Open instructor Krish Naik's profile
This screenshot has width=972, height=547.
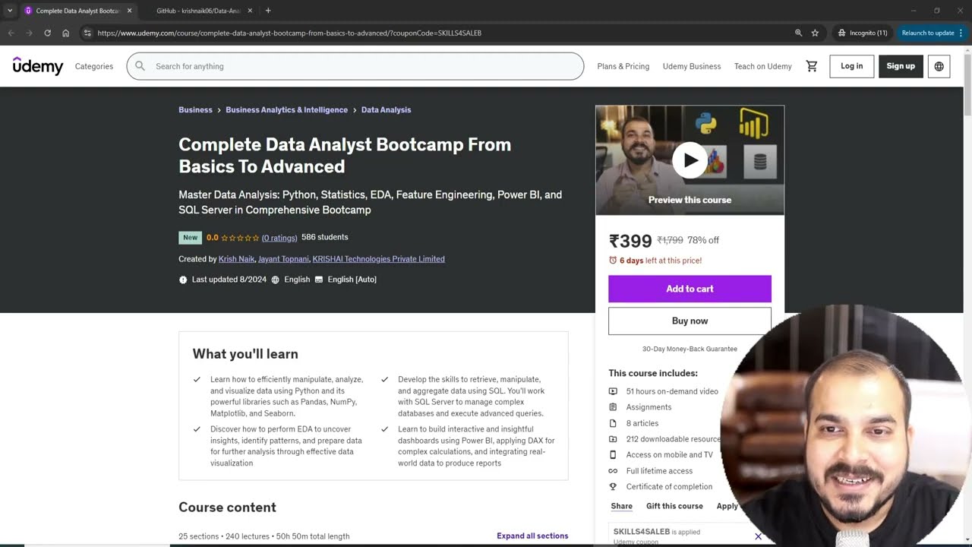tap(236, 259)
